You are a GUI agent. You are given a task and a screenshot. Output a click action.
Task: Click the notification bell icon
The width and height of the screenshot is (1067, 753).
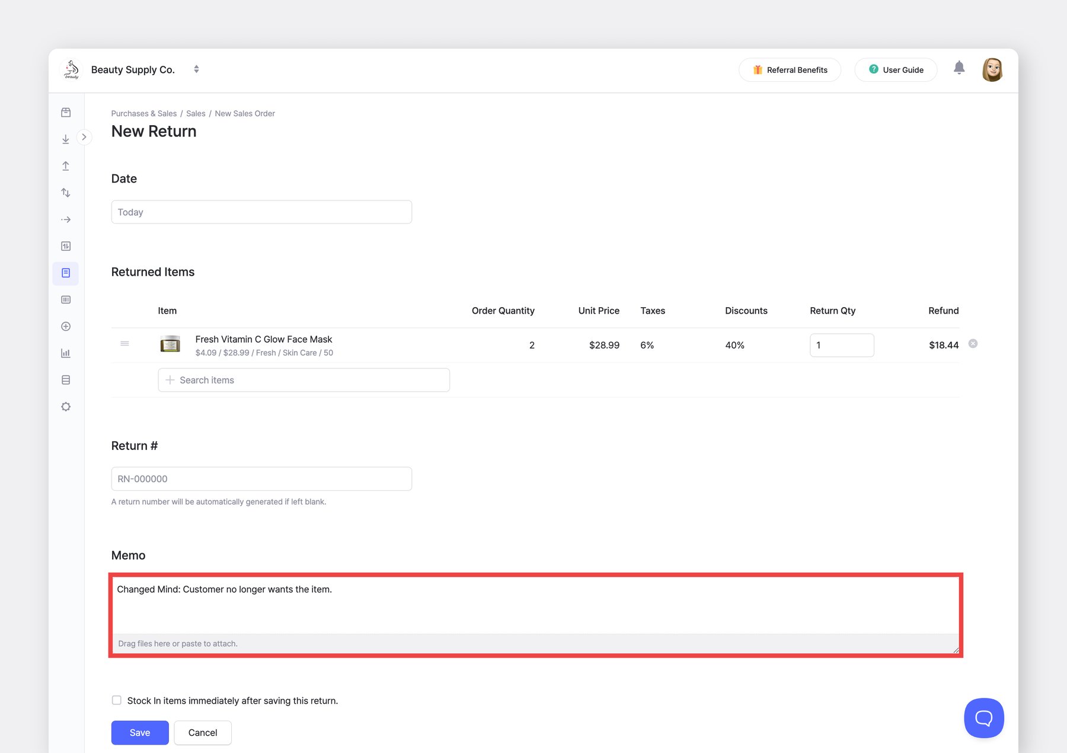point(959,68)
